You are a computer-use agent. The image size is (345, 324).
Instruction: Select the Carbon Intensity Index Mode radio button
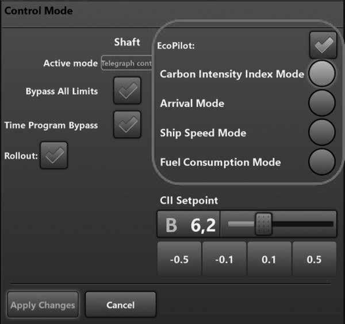(322, 73)
